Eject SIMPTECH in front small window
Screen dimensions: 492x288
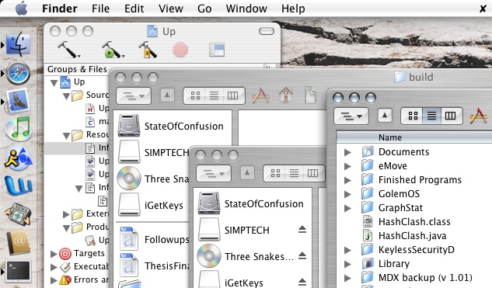coord(302,230)
